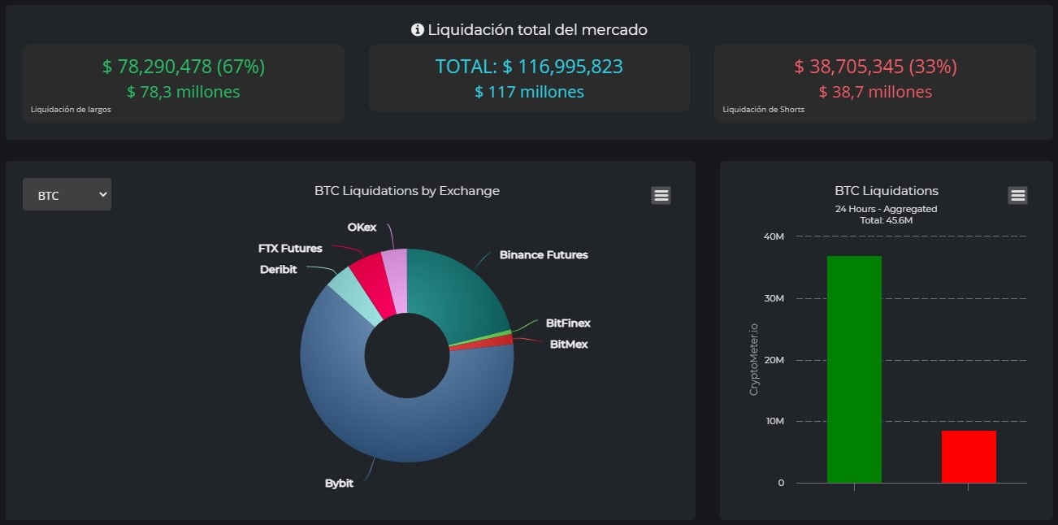Click the OKex label text

click(362, 227)
